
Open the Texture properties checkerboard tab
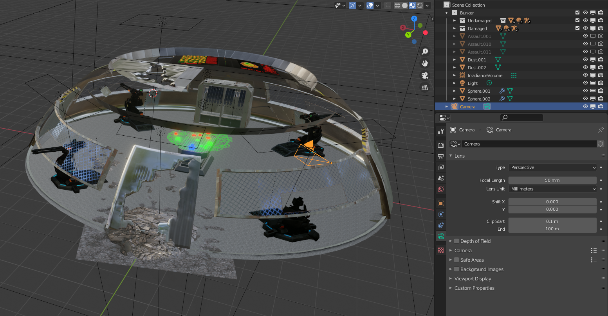(441, 250)
